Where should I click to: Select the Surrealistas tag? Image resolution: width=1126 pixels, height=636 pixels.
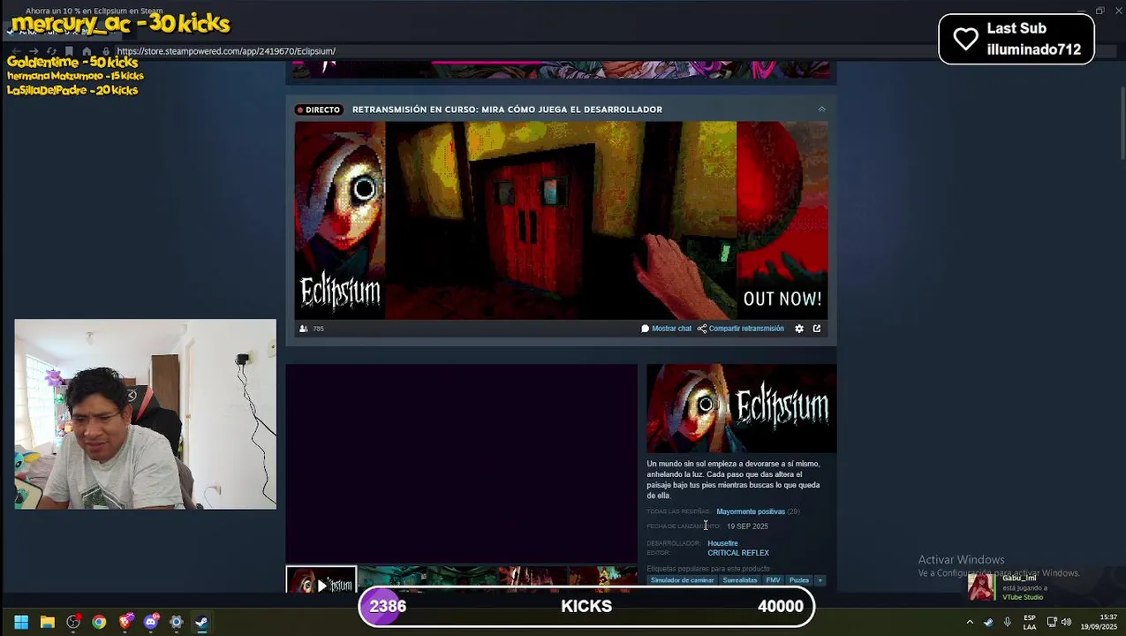[x=740, y=580]
